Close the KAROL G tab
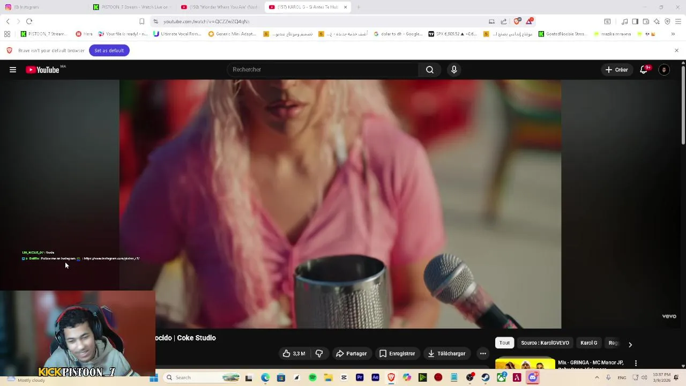Image resolution: width=686 pixels, height=386 pixels. coord(345,7)
